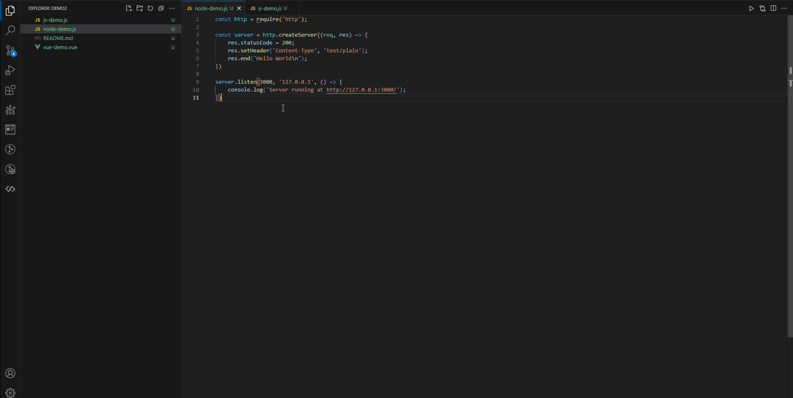Select node-demo.js in file tree
The height and width of the screenshot is (398, 793).
coord(101,29)
